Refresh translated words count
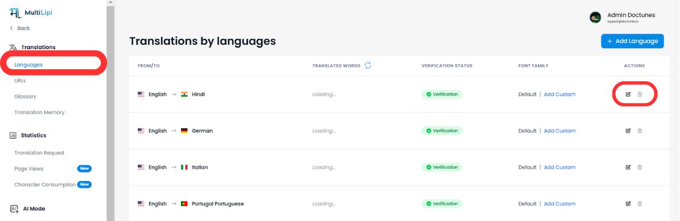680x221 pixels. [368, 65]
